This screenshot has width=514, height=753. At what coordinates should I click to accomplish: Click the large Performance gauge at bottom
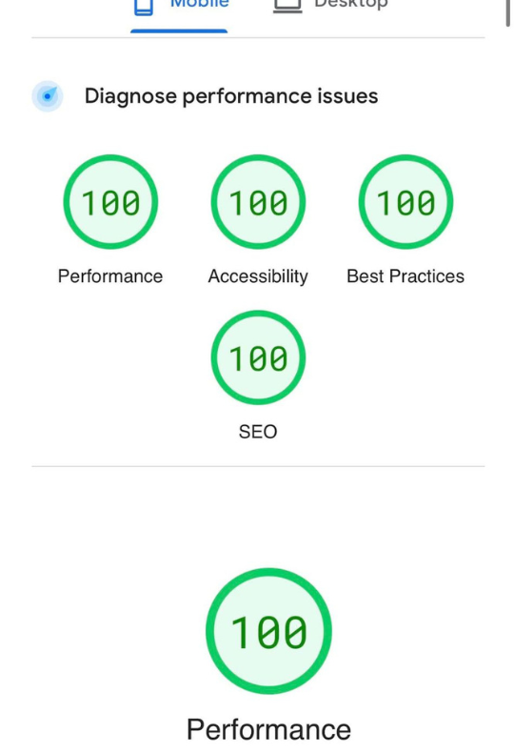coord(268,631)
